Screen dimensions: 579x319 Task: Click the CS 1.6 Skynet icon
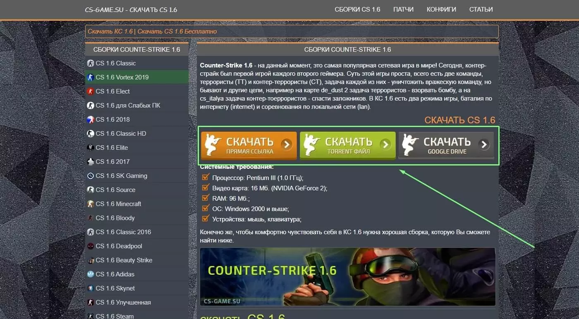tap(91, 288)
